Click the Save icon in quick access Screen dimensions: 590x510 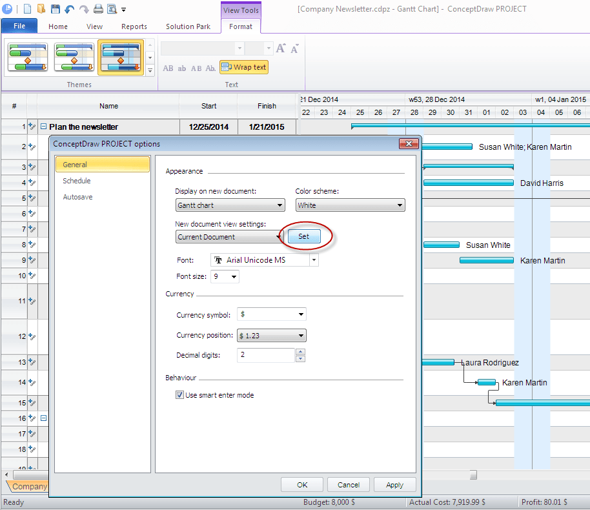pyautogui.click(x=56, y=8)
